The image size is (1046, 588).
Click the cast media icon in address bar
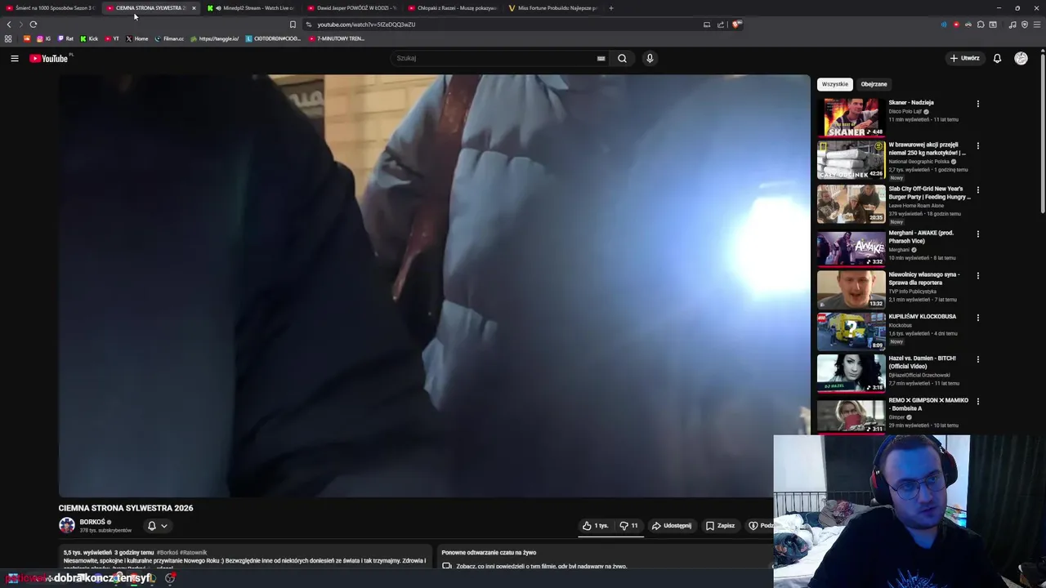click(x=707, y=24)
